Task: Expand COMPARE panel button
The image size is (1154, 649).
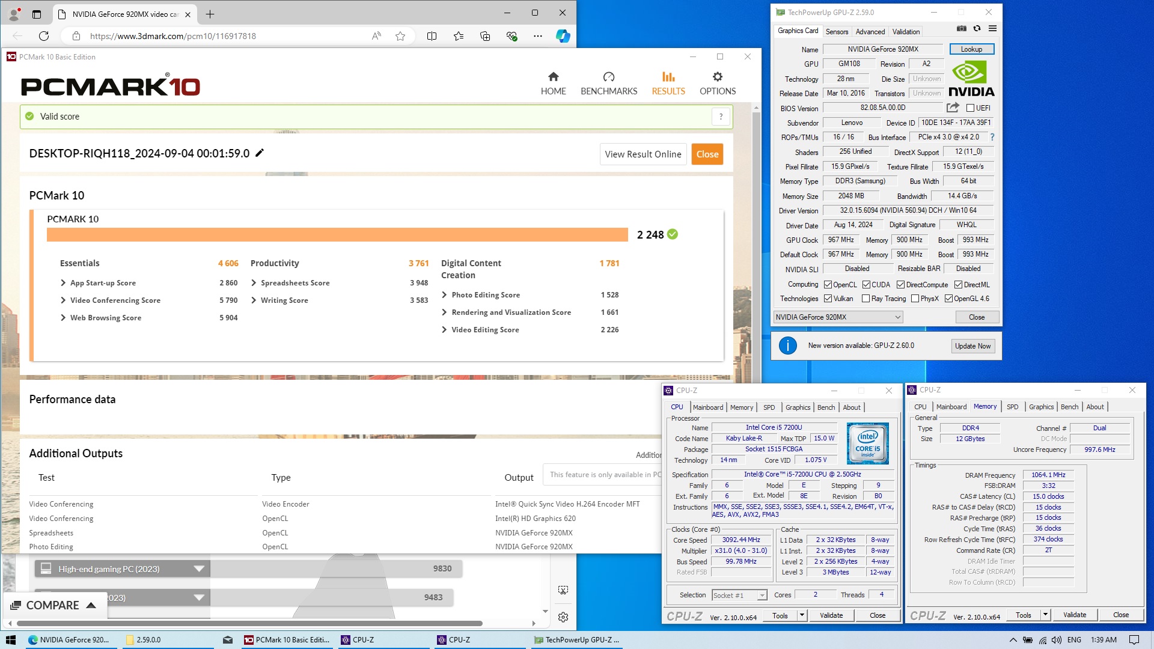Action: click(55, 605)
